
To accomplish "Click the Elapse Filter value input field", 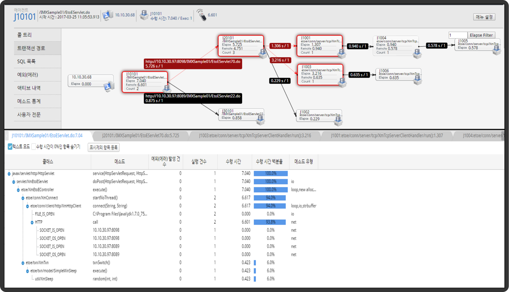I will [458, 35].
